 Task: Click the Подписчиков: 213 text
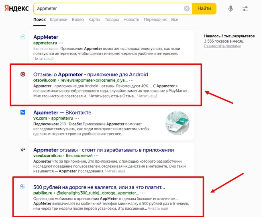pyautogui.click(x=50, y=124)
